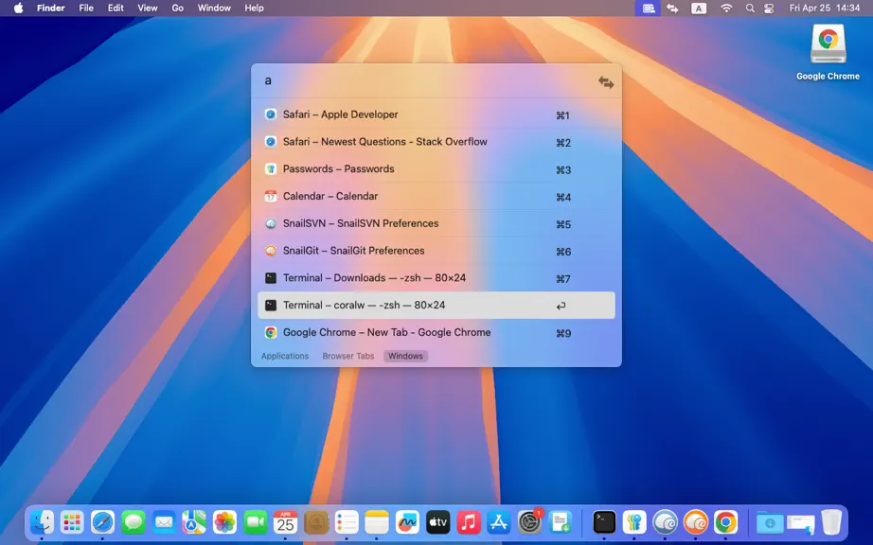Image resolution: width=873 pixels, height=545 pixels.
Task: Switch to Applications tab in launcher
Action: 285,356
